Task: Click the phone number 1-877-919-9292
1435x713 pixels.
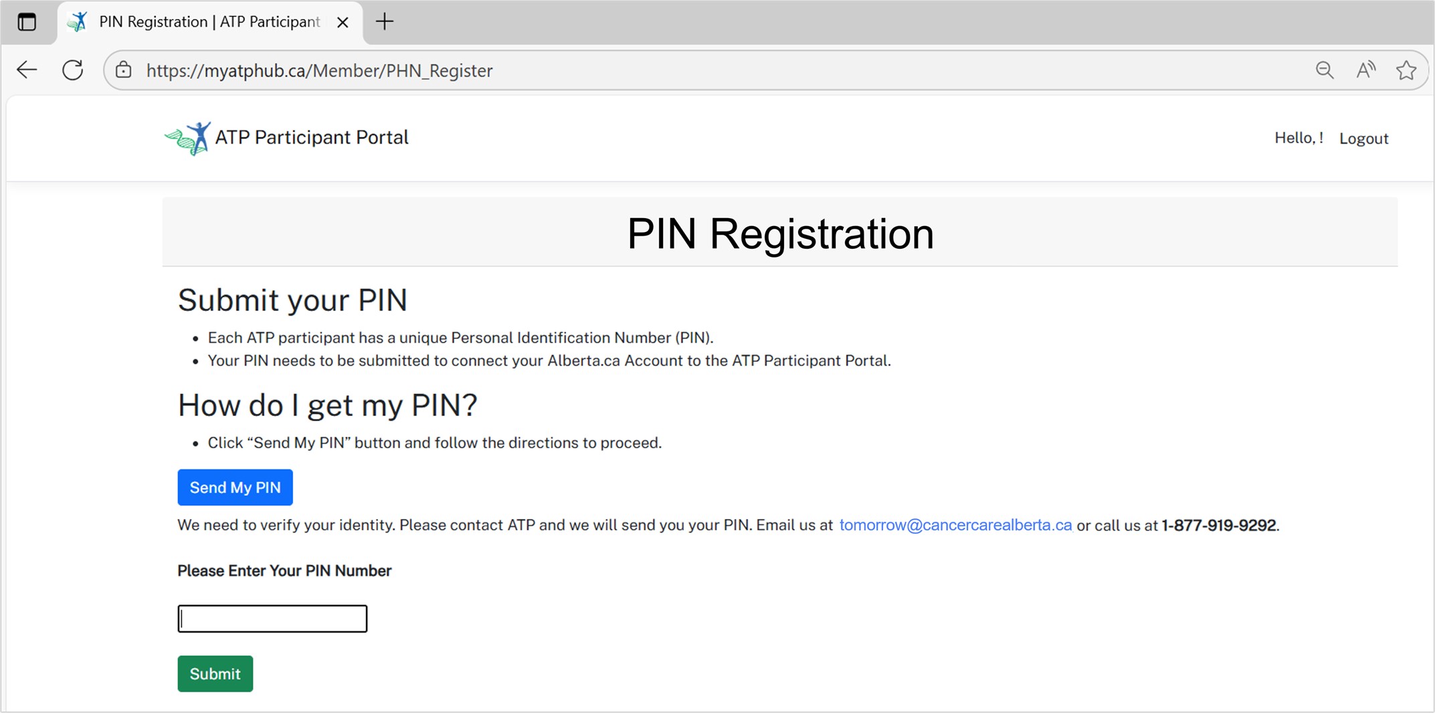Action: [1218, 526]
